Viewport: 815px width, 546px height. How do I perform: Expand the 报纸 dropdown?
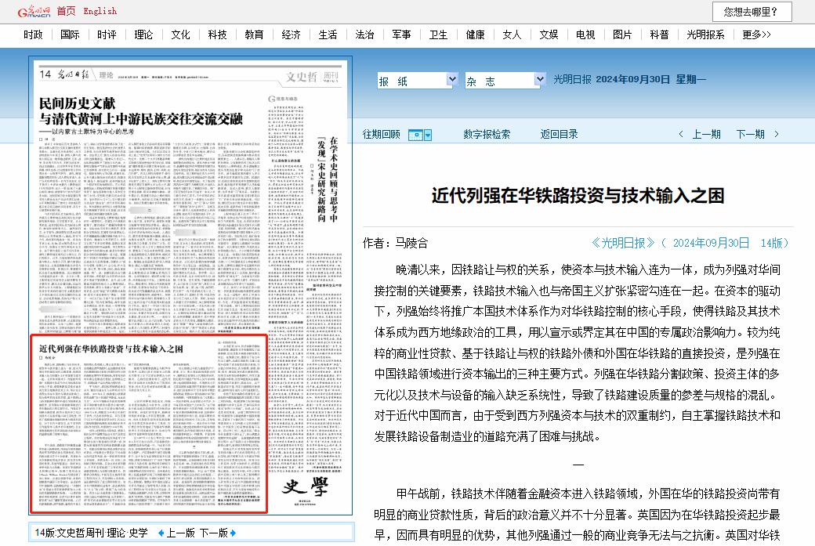click(452, 80)
